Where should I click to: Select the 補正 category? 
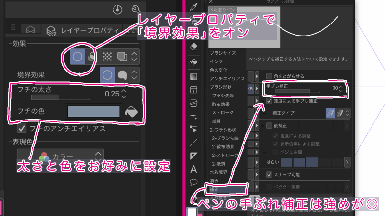[226, 189]
